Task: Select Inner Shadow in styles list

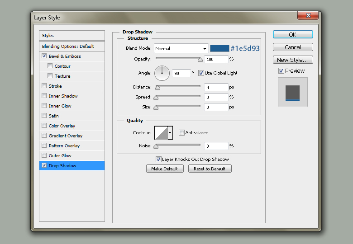Action: tap(63, 96)
